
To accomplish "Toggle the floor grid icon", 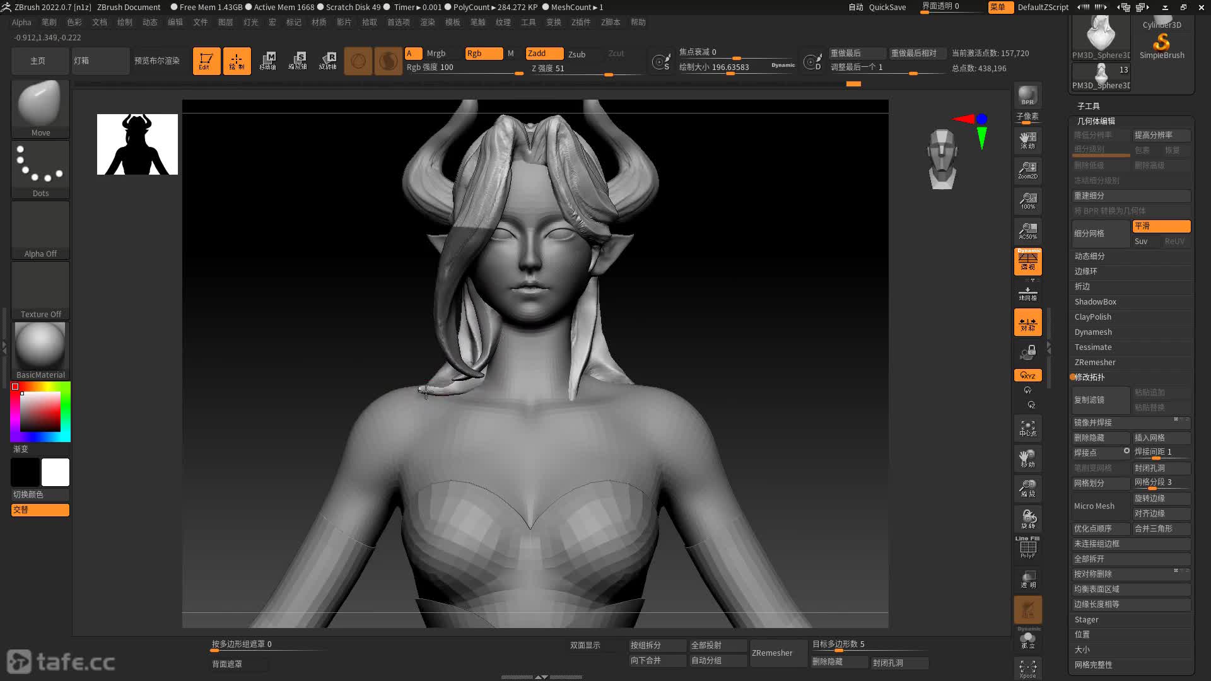I will 1027,293.
